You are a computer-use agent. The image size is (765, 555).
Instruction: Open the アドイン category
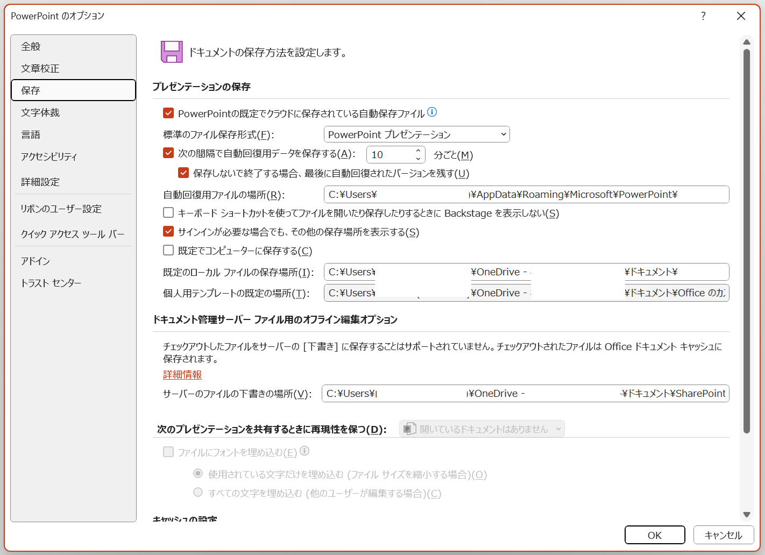click(73, 261)
